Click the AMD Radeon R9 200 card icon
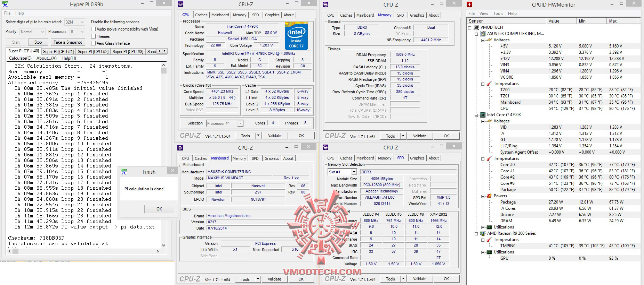This screenshot has width=644, height=285. pyautogui.click(x=483, y=233)
